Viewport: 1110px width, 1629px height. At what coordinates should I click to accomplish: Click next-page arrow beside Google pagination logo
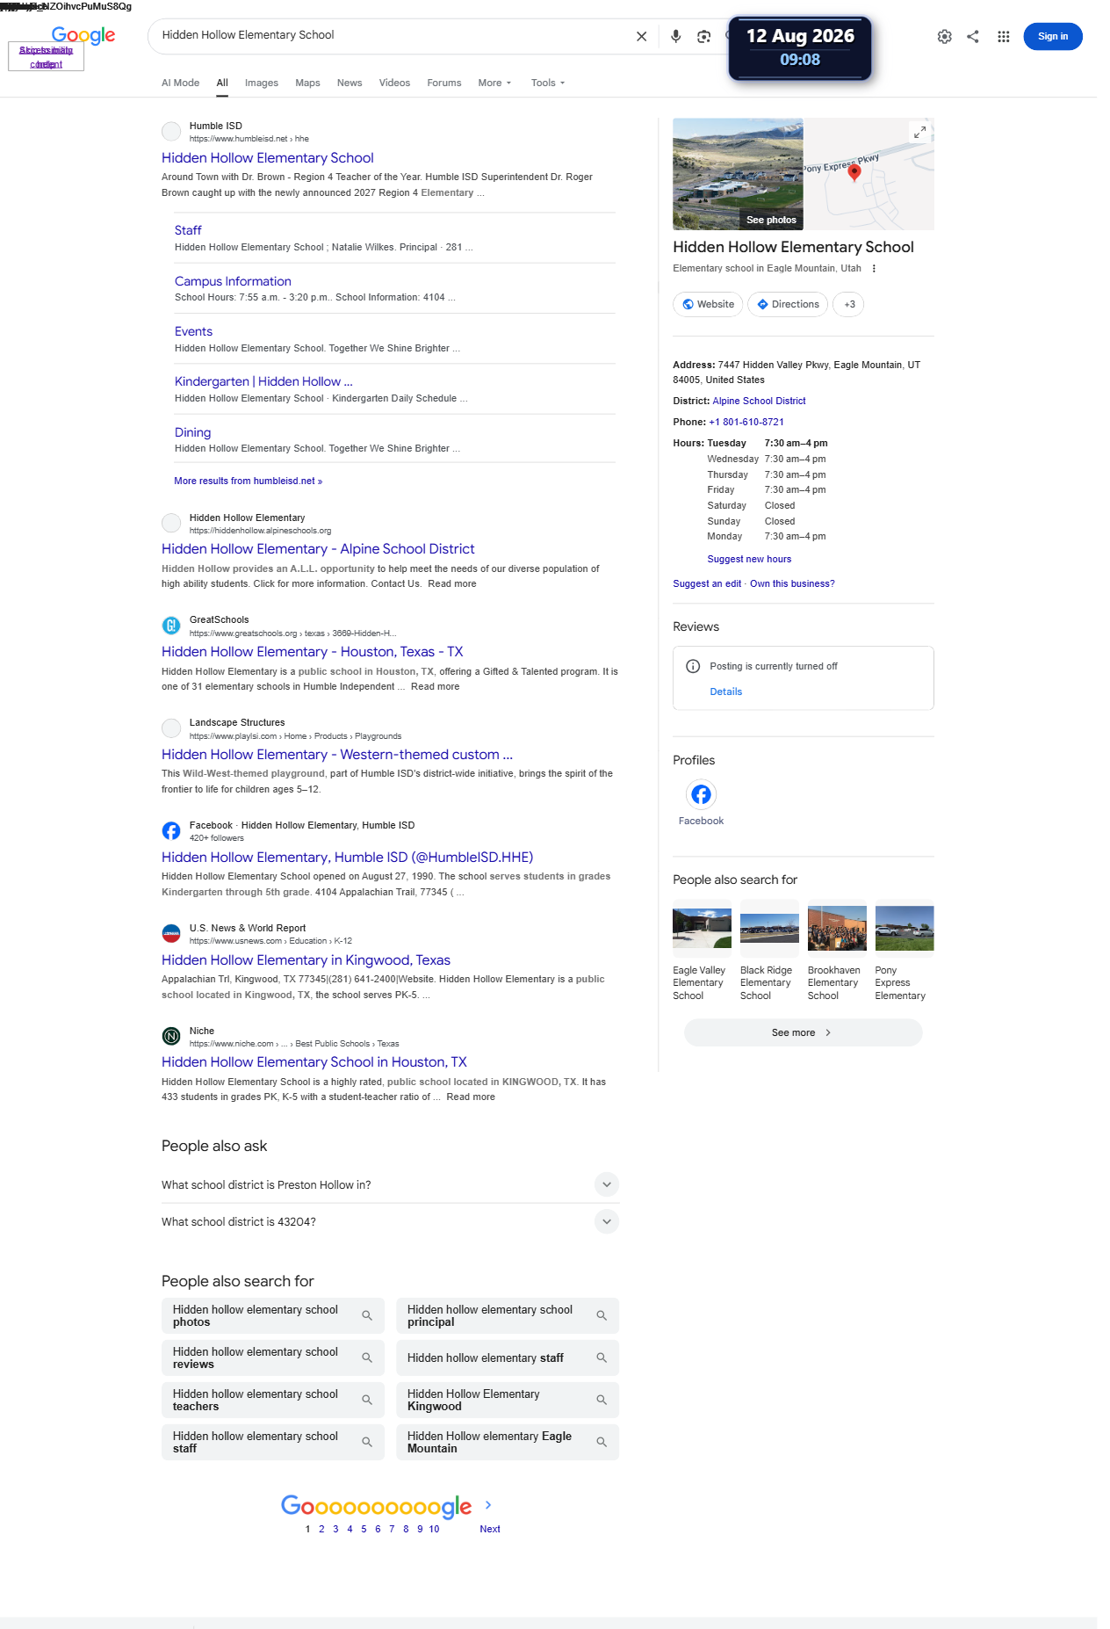click(488, 1505)
